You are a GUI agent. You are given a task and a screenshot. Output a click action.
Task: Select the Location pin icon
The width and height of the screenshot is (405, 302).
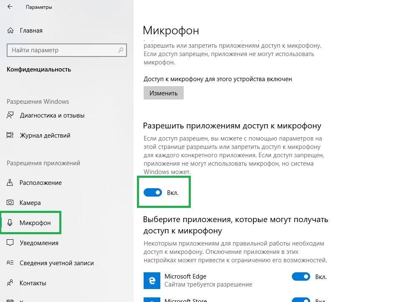click(10, 182)
